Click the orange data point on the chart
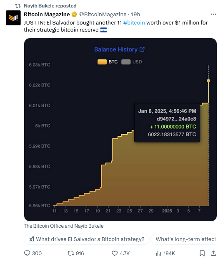223x261 pixels. pos(208,81)
